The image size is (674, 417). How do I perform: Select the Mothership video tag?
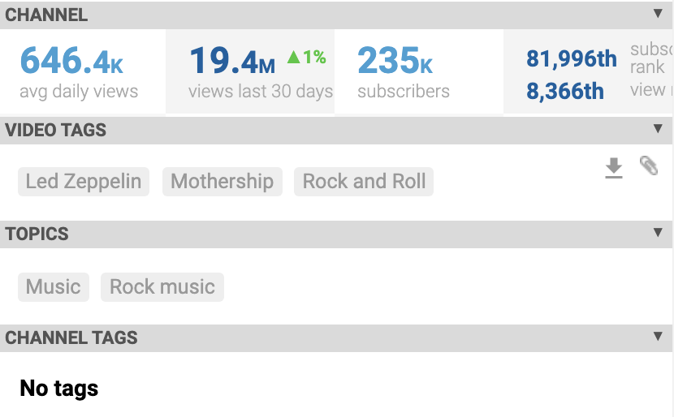[x=223, y=182]
